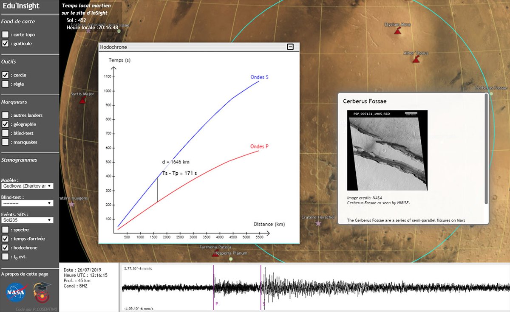Viewport: 510px width, 312px height.
Task: Click the Marqueurs section heading
Action: (14, 102)
